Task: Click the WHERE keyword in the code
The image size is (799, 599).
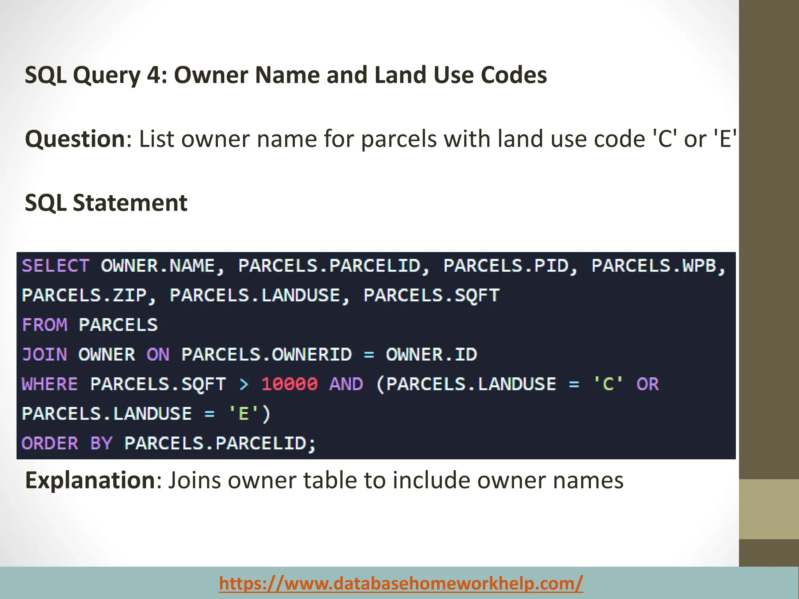Action: 50,384
